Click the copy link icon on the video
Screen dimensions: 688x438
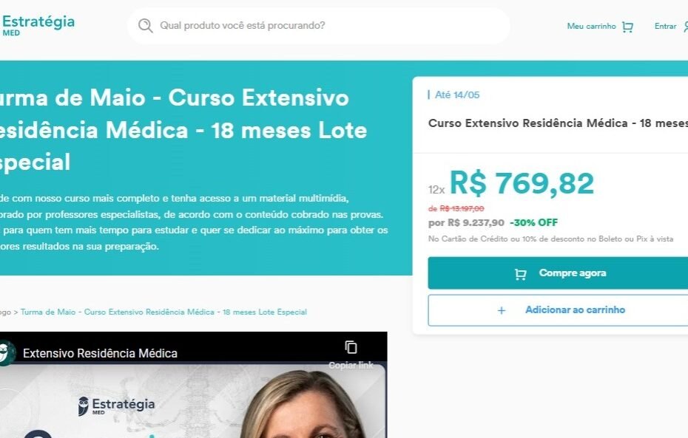351,347
